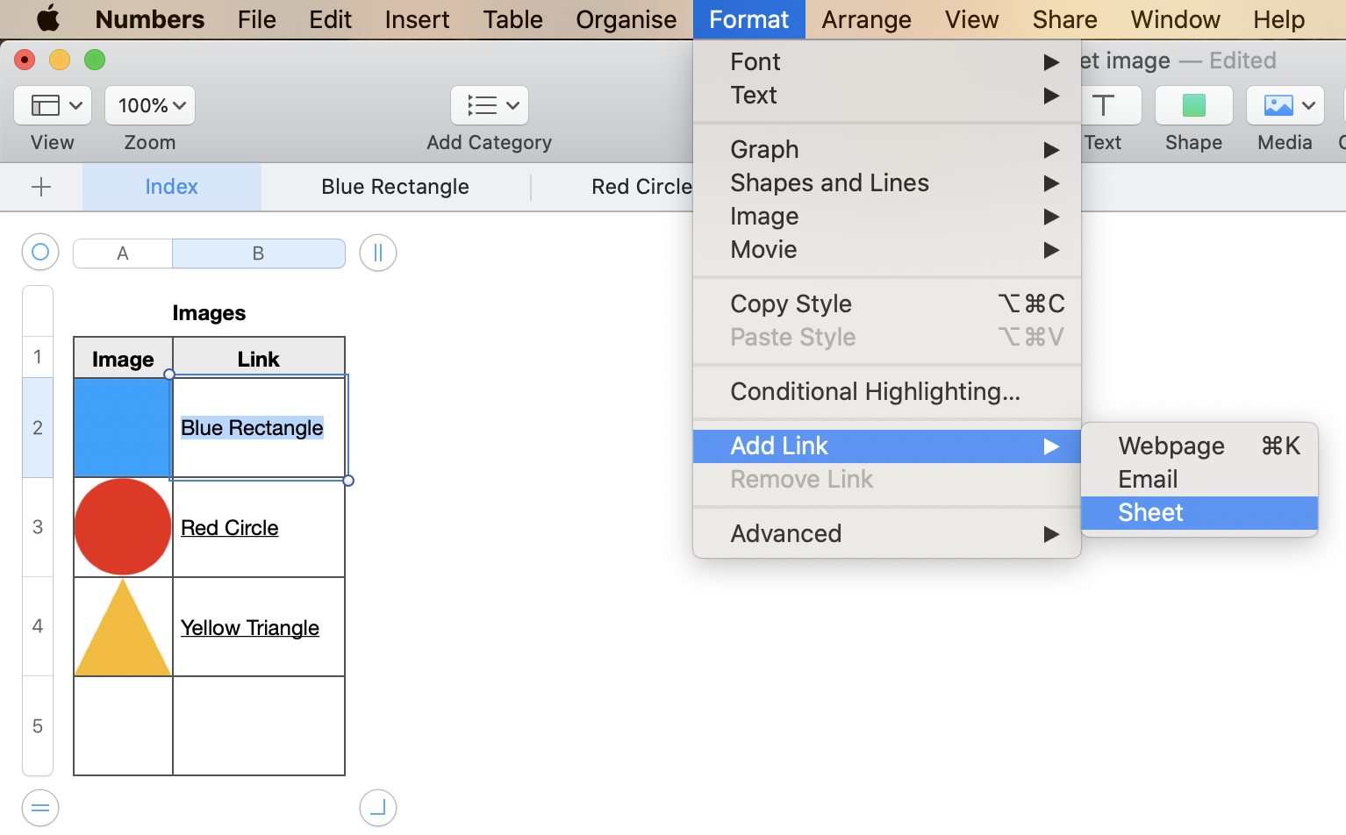Open the Media picture icon
The height and width of the screenshot is (835, 1346).
click(1285, 106)
